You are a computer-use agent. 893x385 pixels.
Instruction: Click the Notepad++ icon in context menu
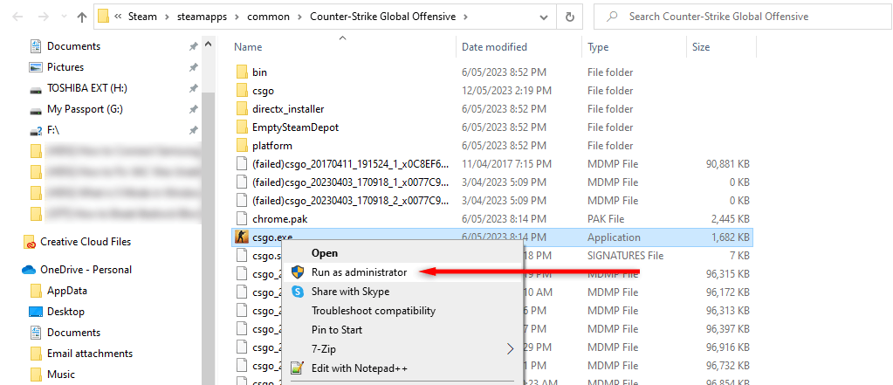point(298,368)
